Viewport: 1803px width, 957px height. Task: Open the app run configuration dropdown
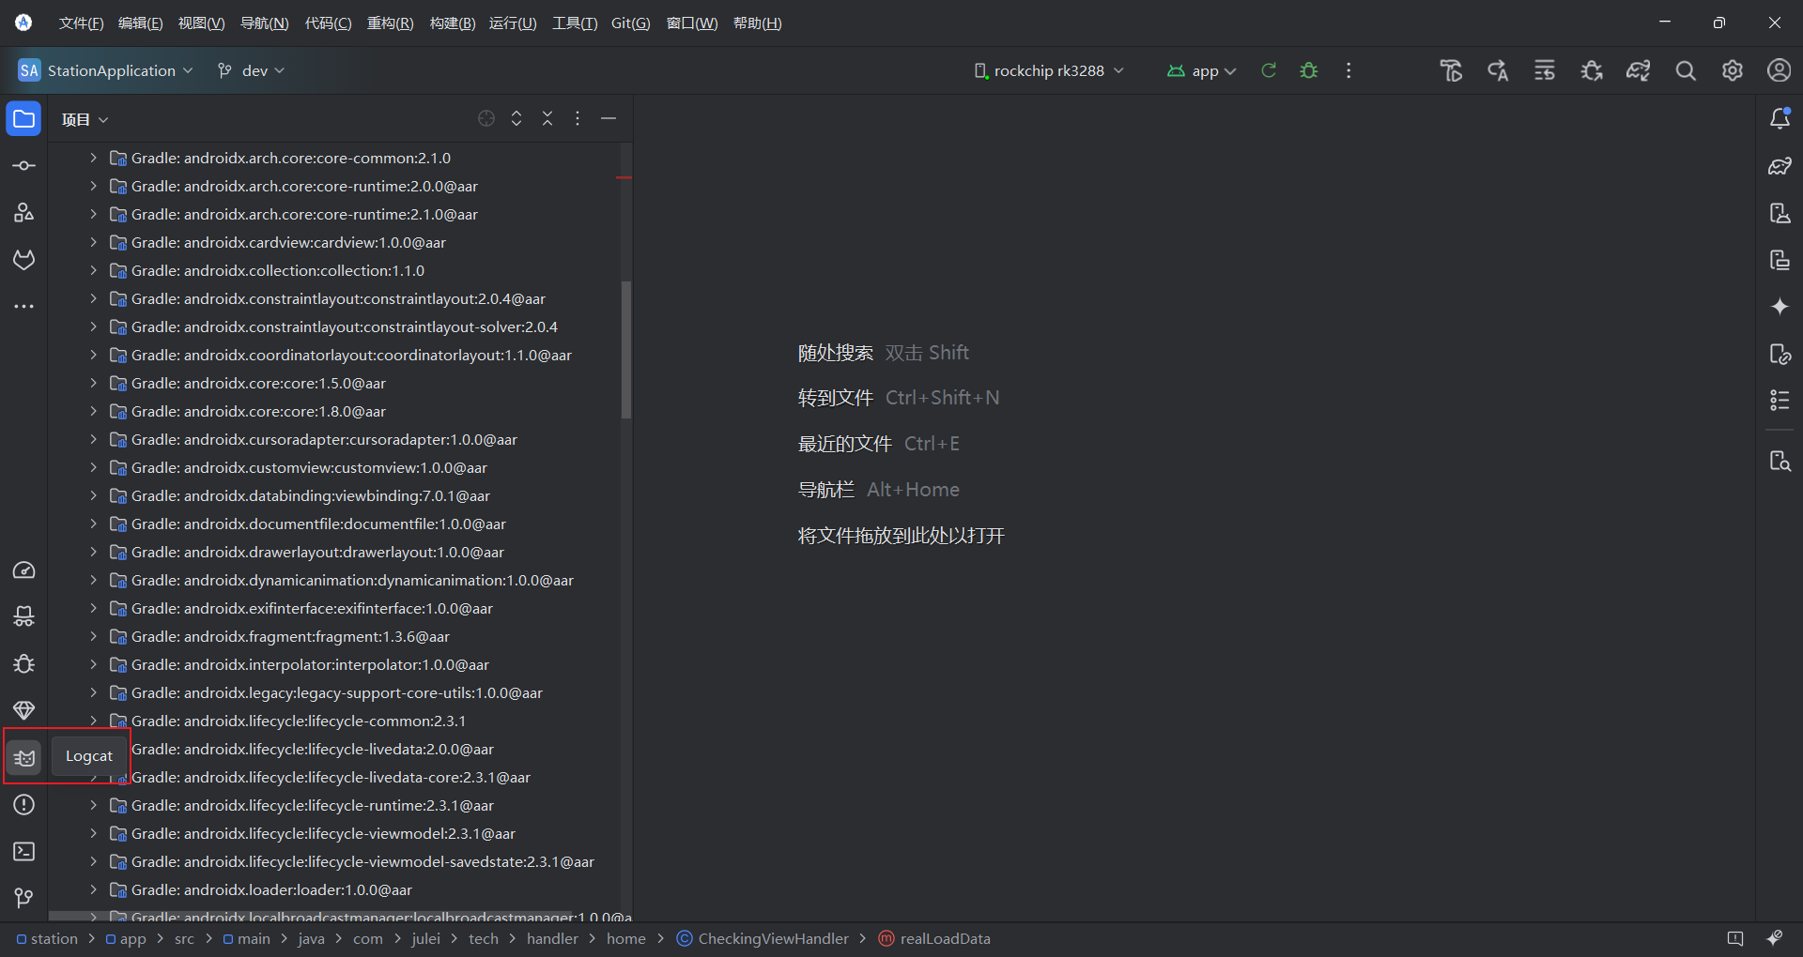click(x=1201, y=70)
